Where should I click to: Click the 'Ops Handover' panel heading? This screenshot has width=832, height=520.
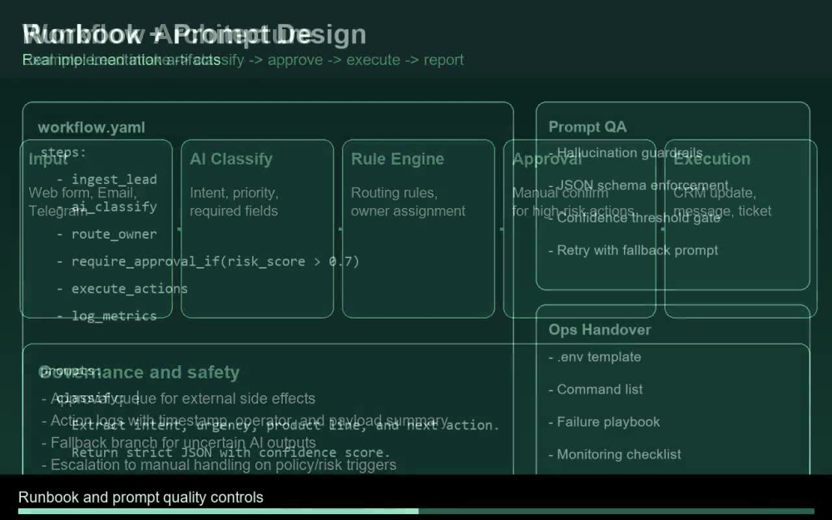[x=600, y=329]
